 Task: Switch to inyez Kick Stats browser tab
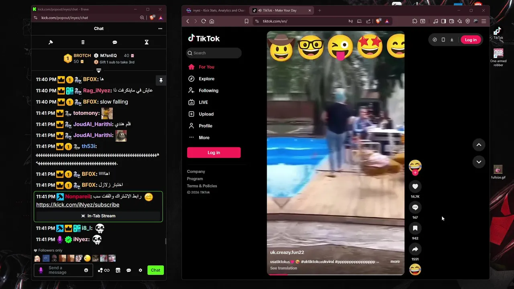(216, 10)
